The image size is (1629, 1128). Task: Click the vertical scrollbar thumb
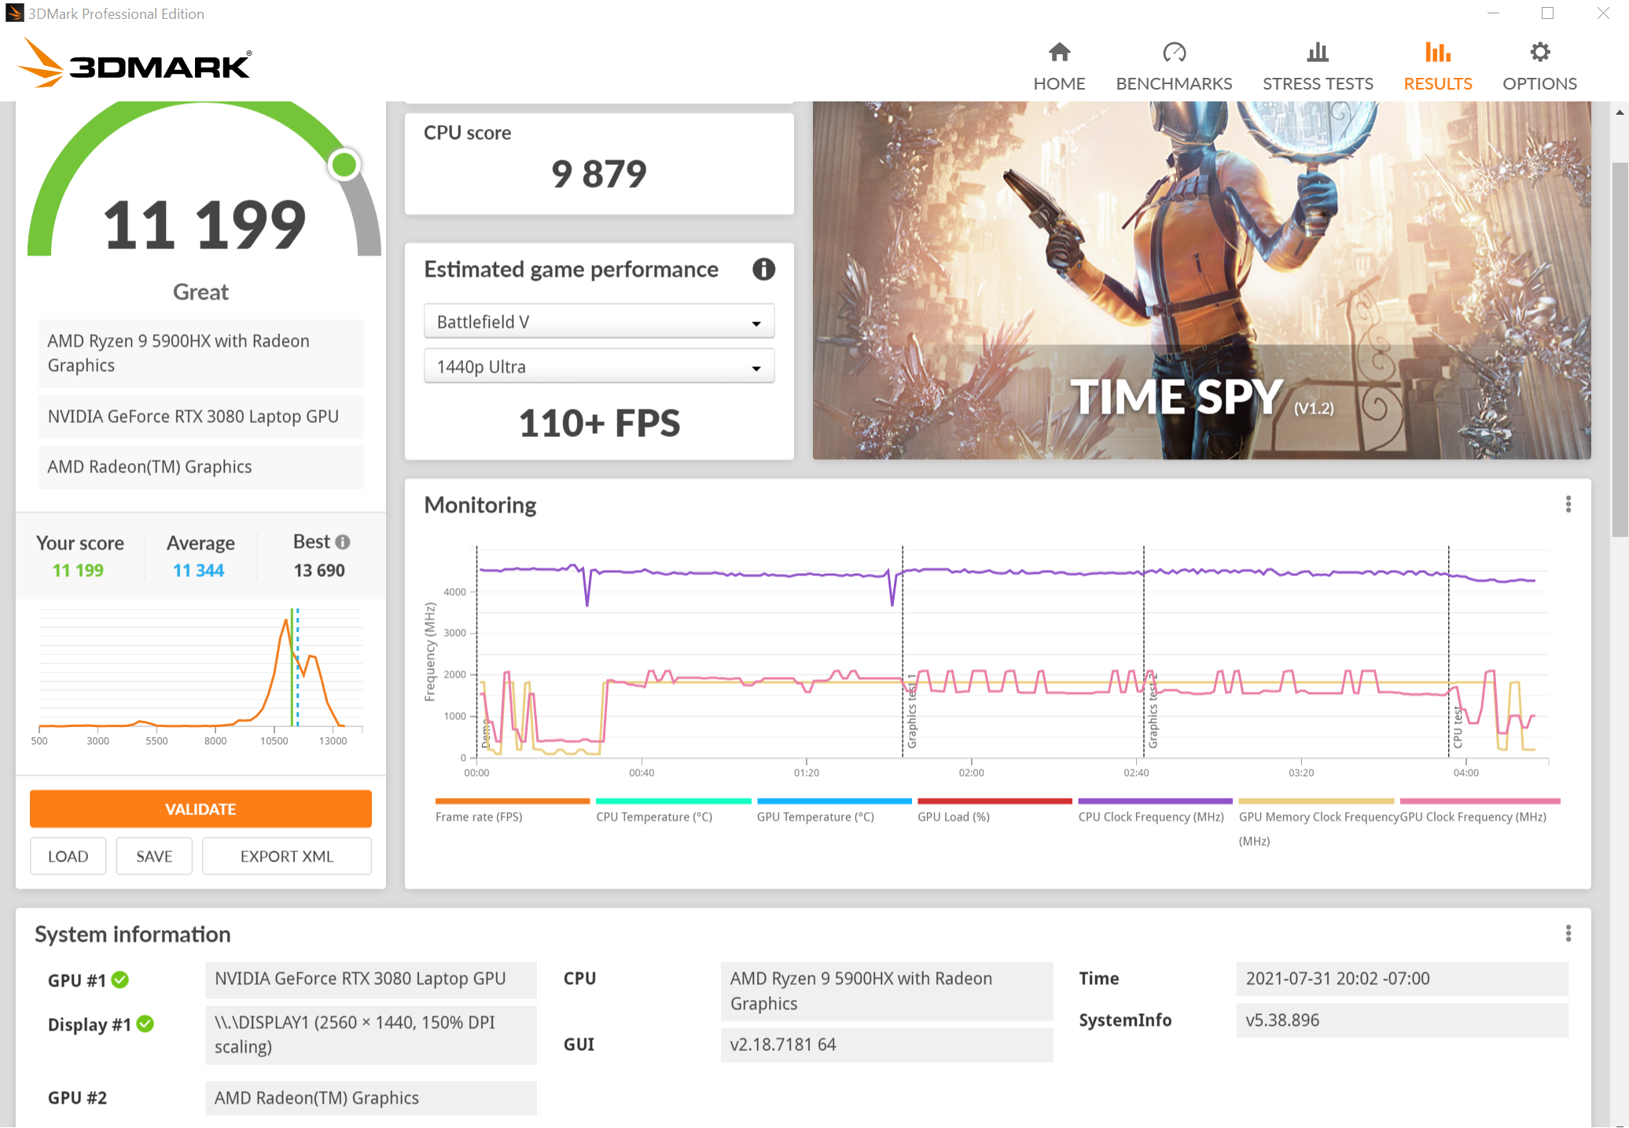[1620, 350]
